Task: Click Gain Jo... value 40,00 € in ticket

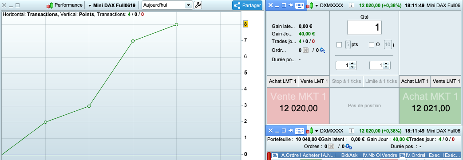Action: 307,34
